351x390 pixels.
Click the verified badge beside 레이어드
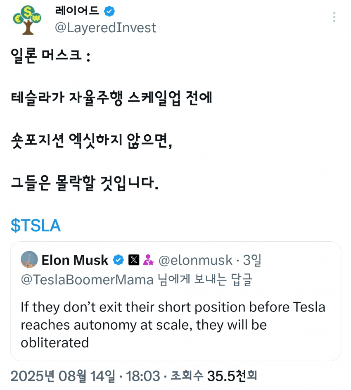[109, 11]
